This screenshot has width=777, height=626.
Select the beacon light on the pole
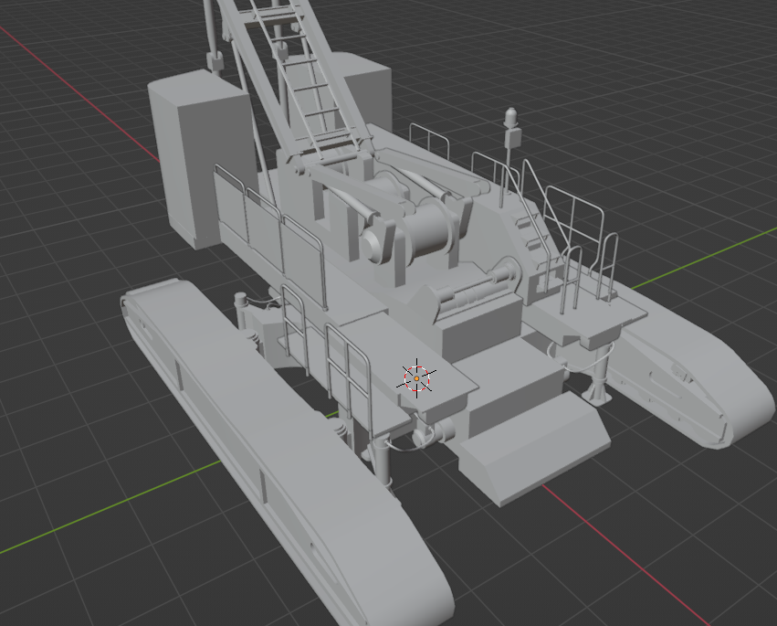[511, 117]
